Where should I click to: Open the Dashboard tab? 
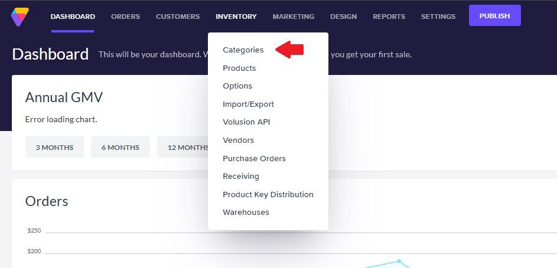tap(73, 17)
